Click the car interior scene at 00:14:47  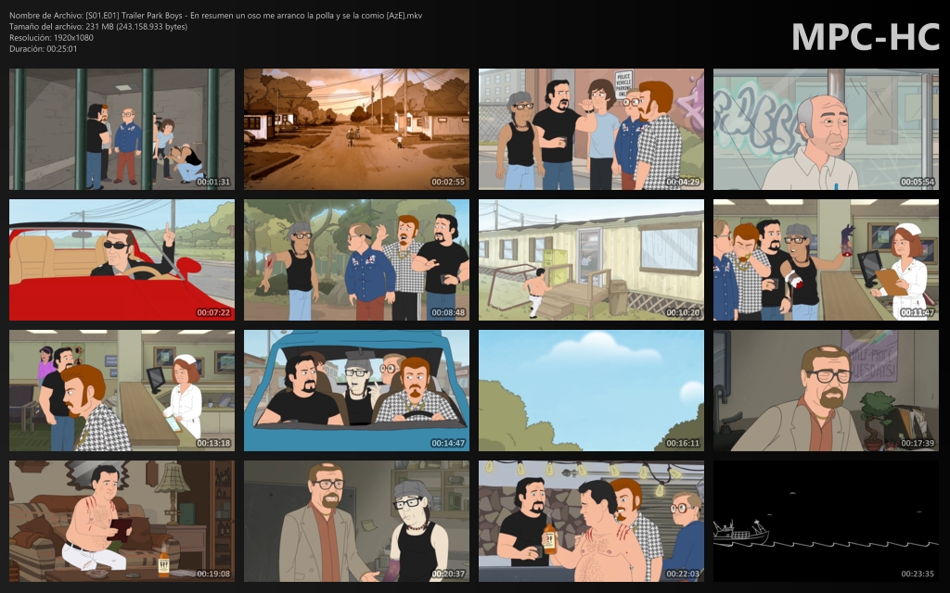pyautogui.click(x=355, y=390)
